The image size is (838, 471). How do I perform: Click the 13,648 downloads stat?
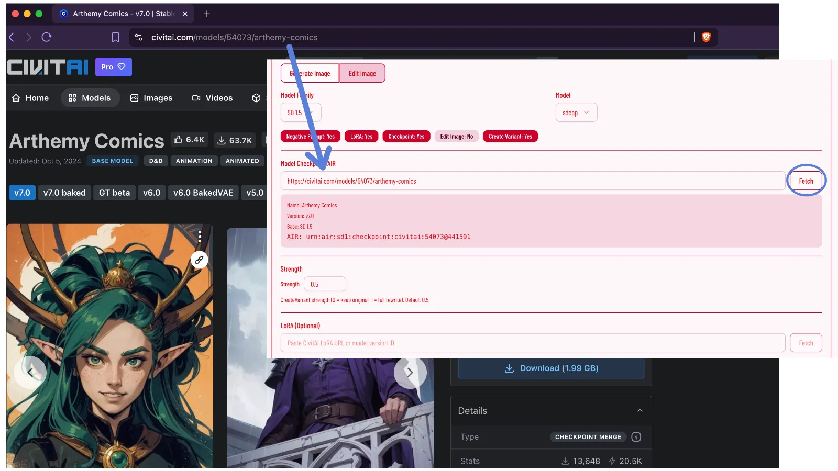[581, 461]
